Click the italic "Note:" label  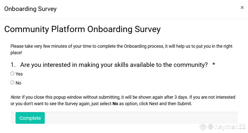[x=16, y=97]
